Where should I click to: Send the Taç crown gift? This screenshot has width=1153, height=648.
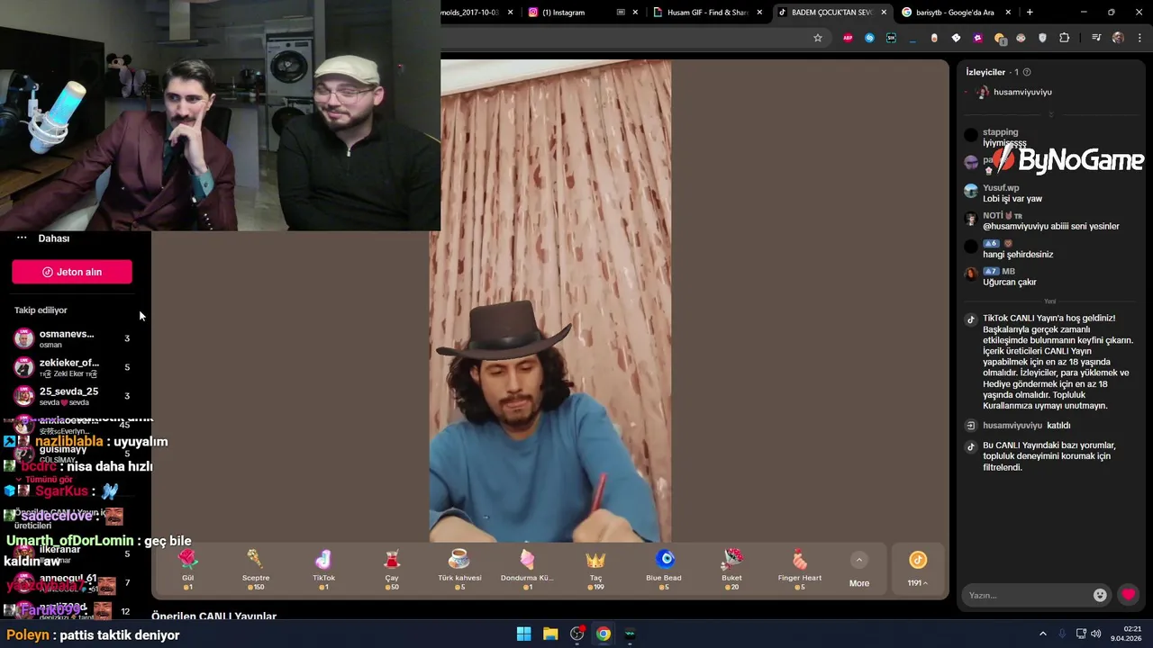click(595, 569)
